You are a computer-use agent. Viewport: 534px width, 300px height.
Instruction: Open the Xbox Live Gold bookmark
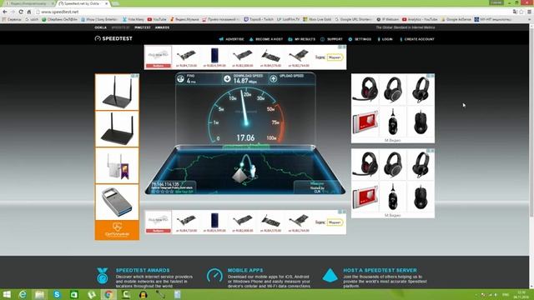coord(317,19)
